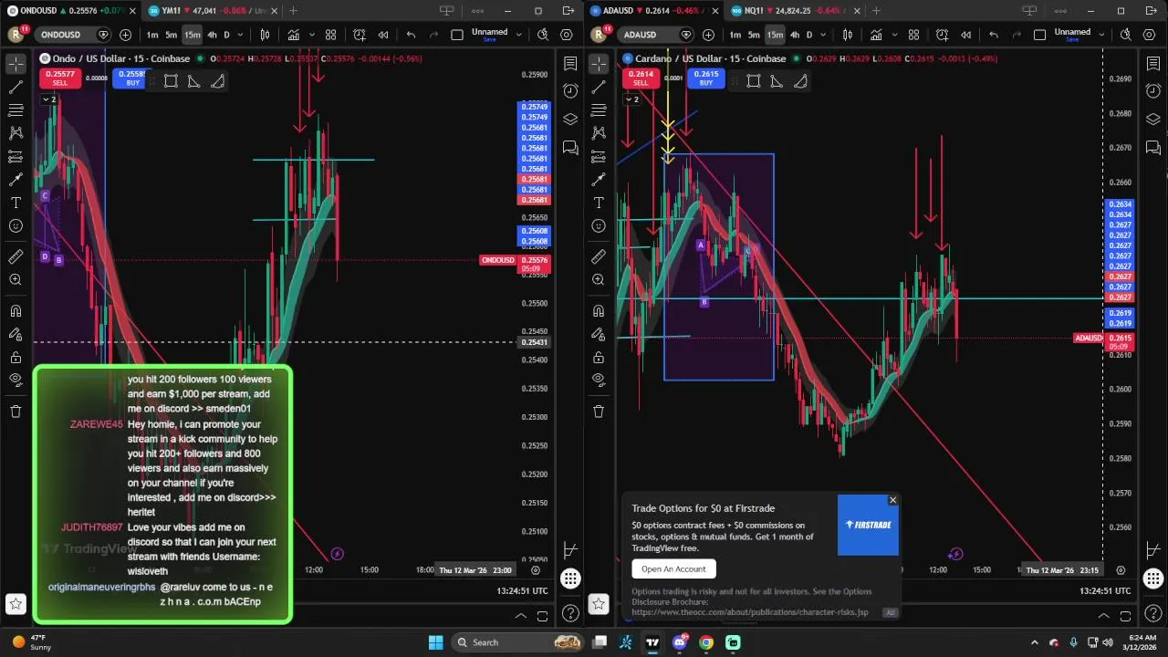Select measure ruler tool in ADAUSD sidebar
Viewport: 1168px width, 657px height.
599,257
